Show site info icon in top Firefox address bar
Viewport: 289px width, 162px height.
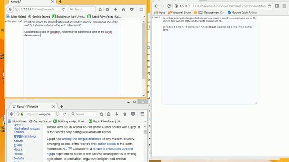[x=17, y=9]
